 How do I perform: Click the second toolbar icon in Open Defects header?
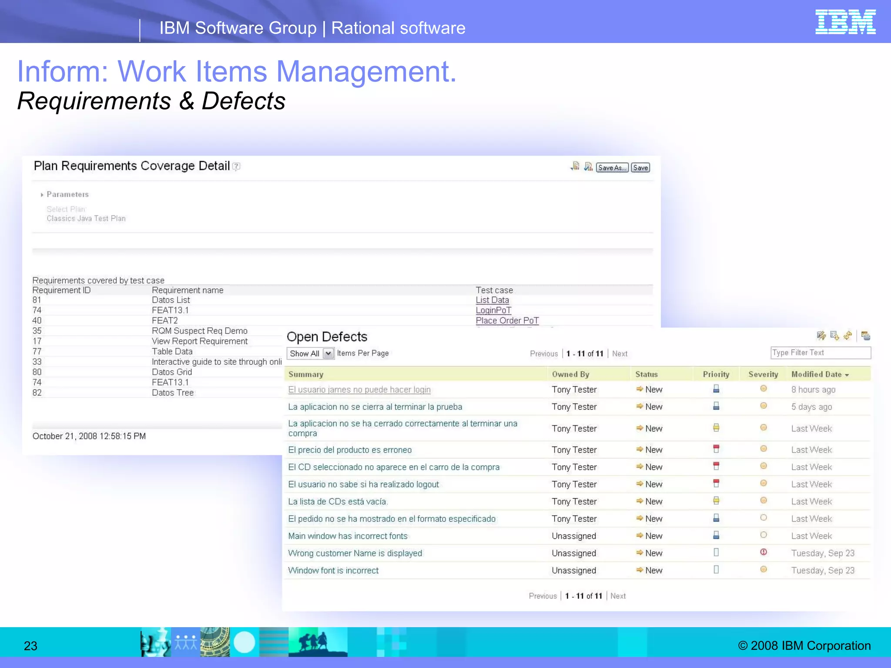834,336
